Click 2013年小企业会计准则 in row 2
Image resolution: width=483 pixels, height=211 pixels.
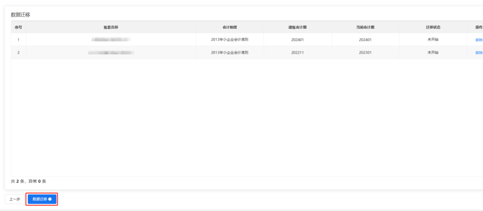[x=230, y=52]
